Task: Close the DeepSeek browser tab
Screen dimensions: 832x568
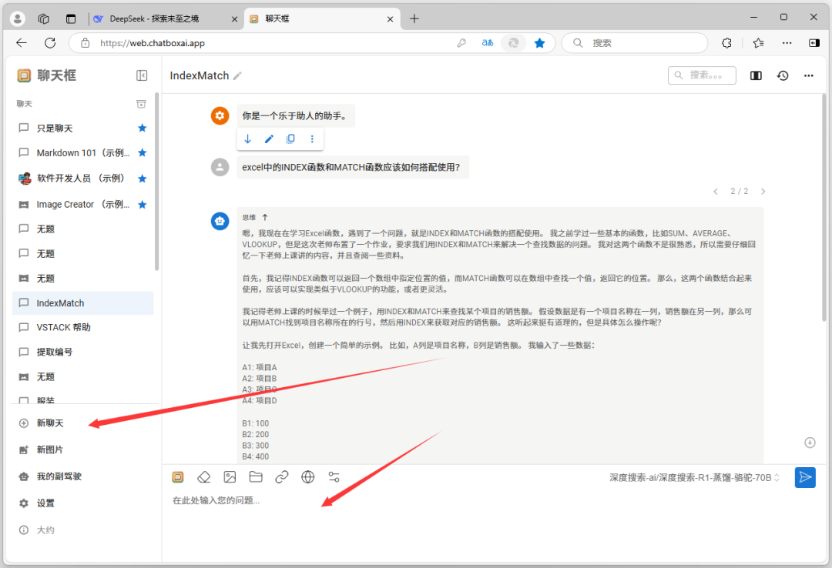Action: point(234,19)
